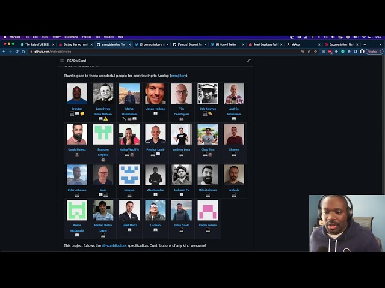This screenshot has height=288, width=385.
Task: Click himyjan's blue identicon avatar
Action: click(129, 175)
